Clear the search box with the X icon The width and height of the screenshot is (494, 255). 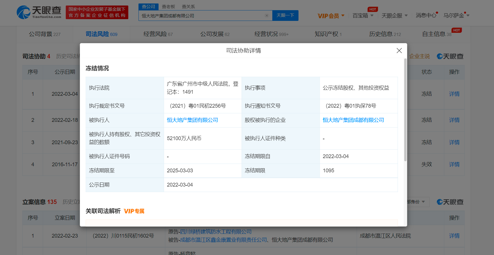click(x=267, y=16)
